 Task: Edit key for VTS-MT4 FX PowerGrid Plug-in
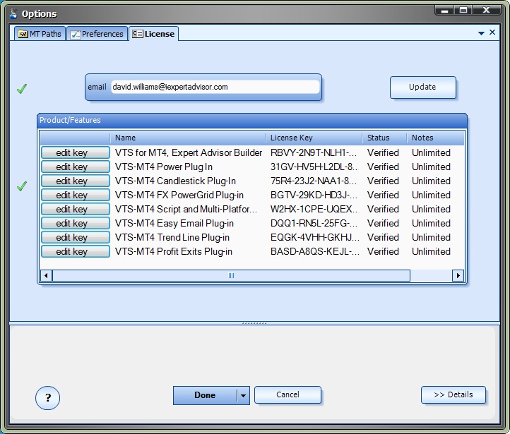76,195
